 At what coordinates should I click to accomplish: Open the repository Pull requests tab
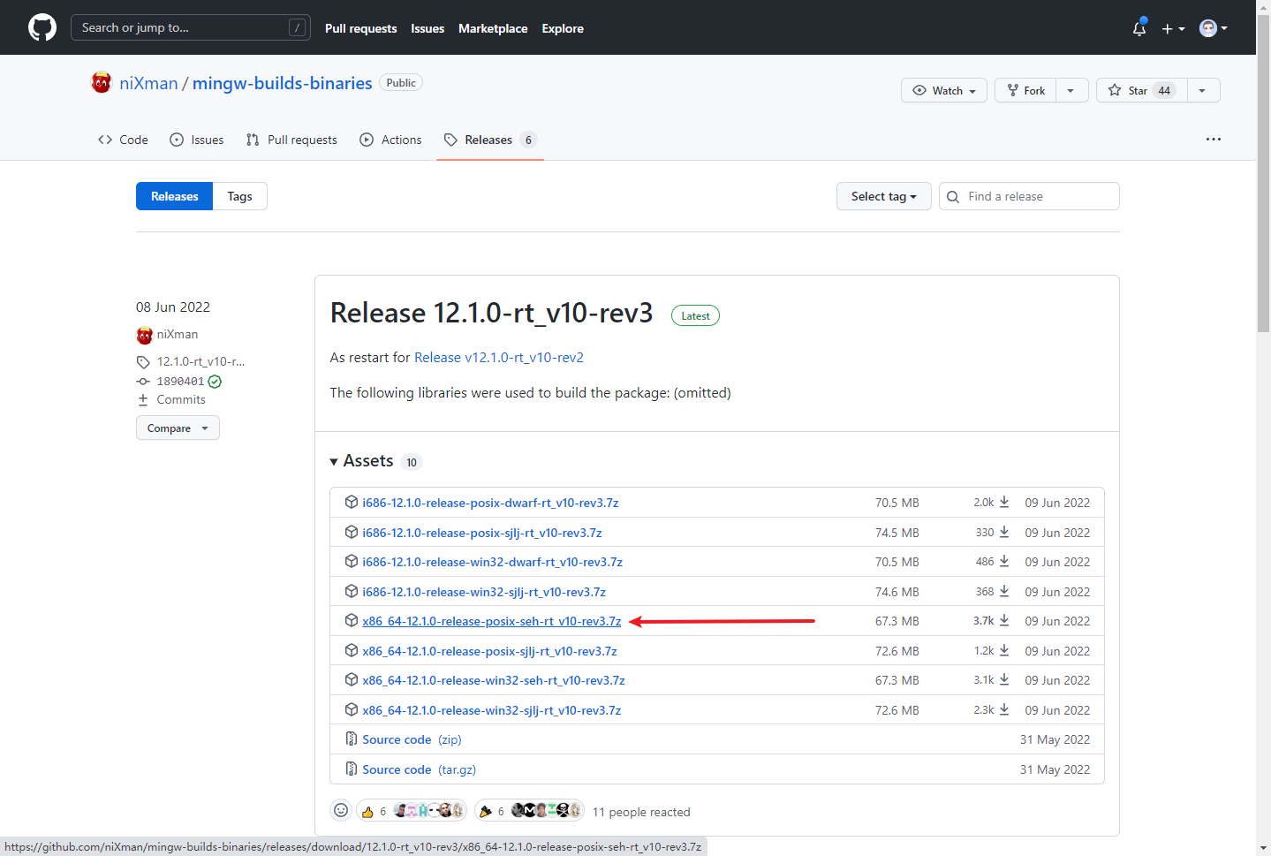point(292,140)
